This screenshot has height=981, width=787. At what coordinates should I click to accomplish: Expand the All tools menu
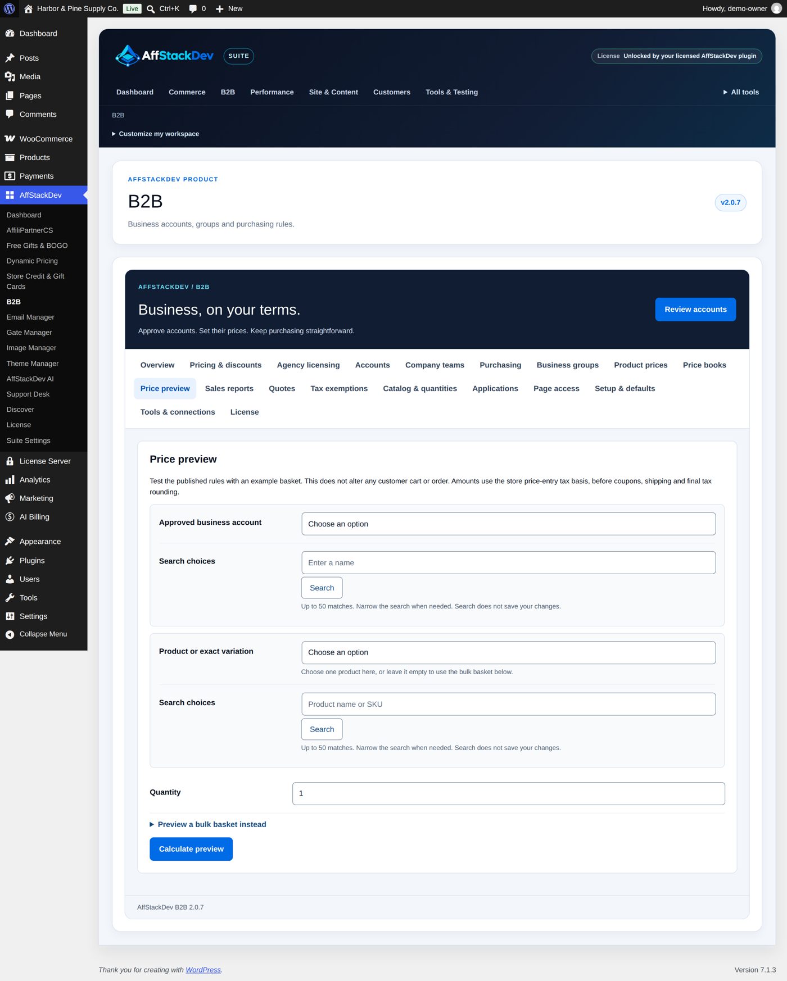point(741,92)
